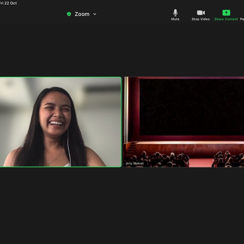Click the Arty Mekiet name label

135,164
